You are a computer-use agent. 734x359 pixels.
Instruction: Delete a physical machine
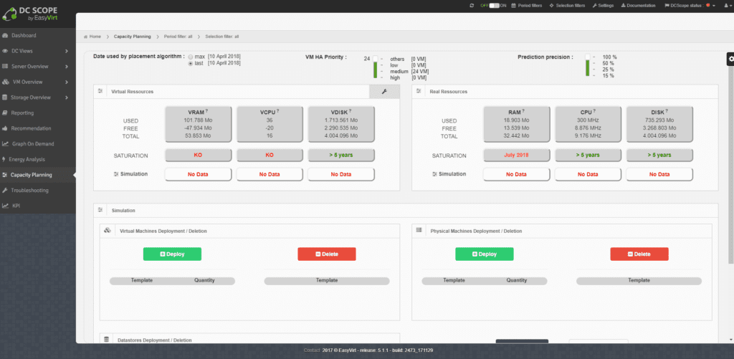pos(639,254)
